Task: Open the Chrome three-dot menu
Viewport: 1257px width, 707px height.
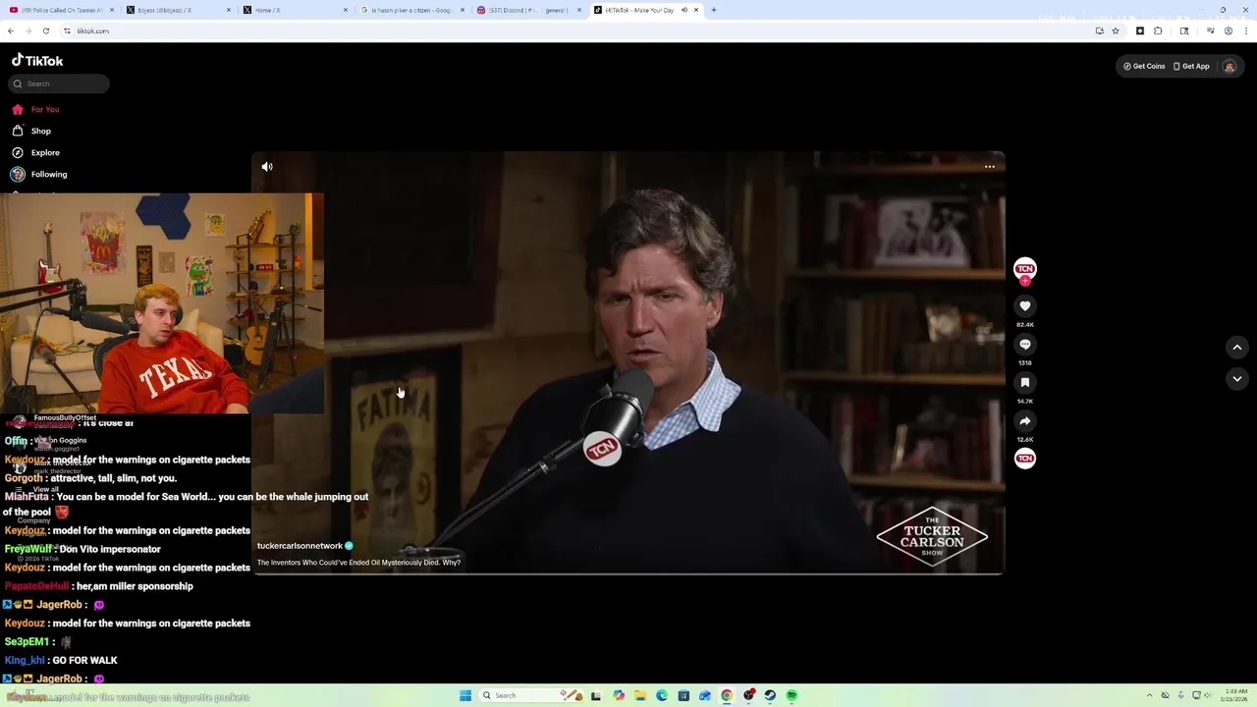Action: point(1245,30)
